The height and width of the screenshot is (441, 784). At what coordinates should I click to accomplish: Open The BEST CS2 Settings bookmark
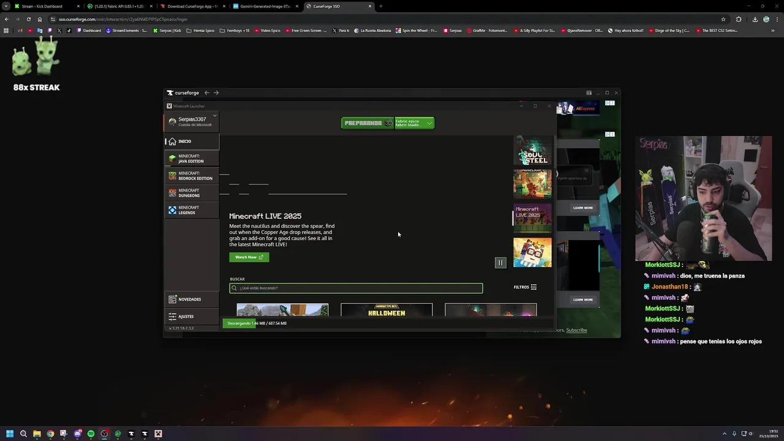[x=717, y=31]
